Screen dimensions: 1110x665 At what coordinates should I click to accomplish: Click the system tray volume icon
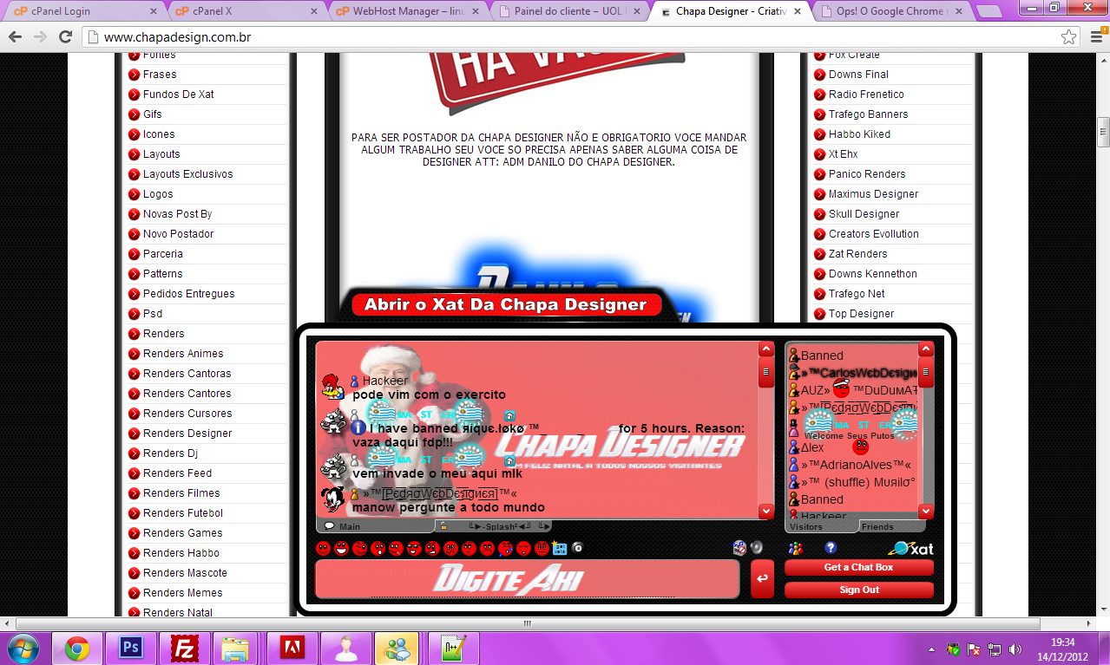pyautogui.click(x=1015, y=649)
